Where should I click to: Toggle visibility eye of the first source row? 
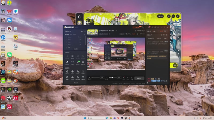pyautogui.click(x=80, y=37)
